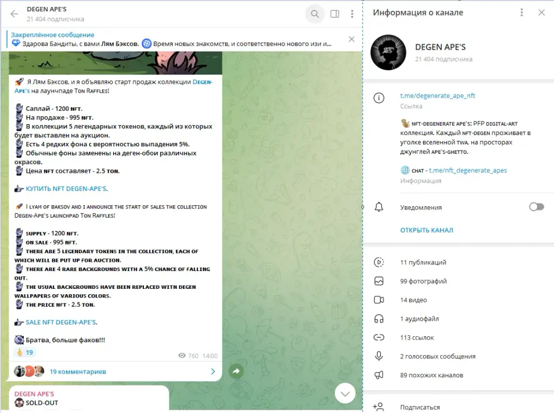Dismiss the pinned message with its X

(352, 39)
